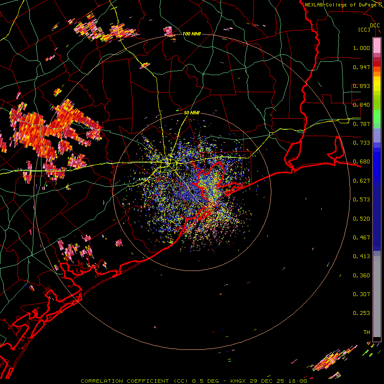The height and width of the screenshot is (384, 384).
Task: Click the 0.253 scale value
Action: tap(361, 313)
